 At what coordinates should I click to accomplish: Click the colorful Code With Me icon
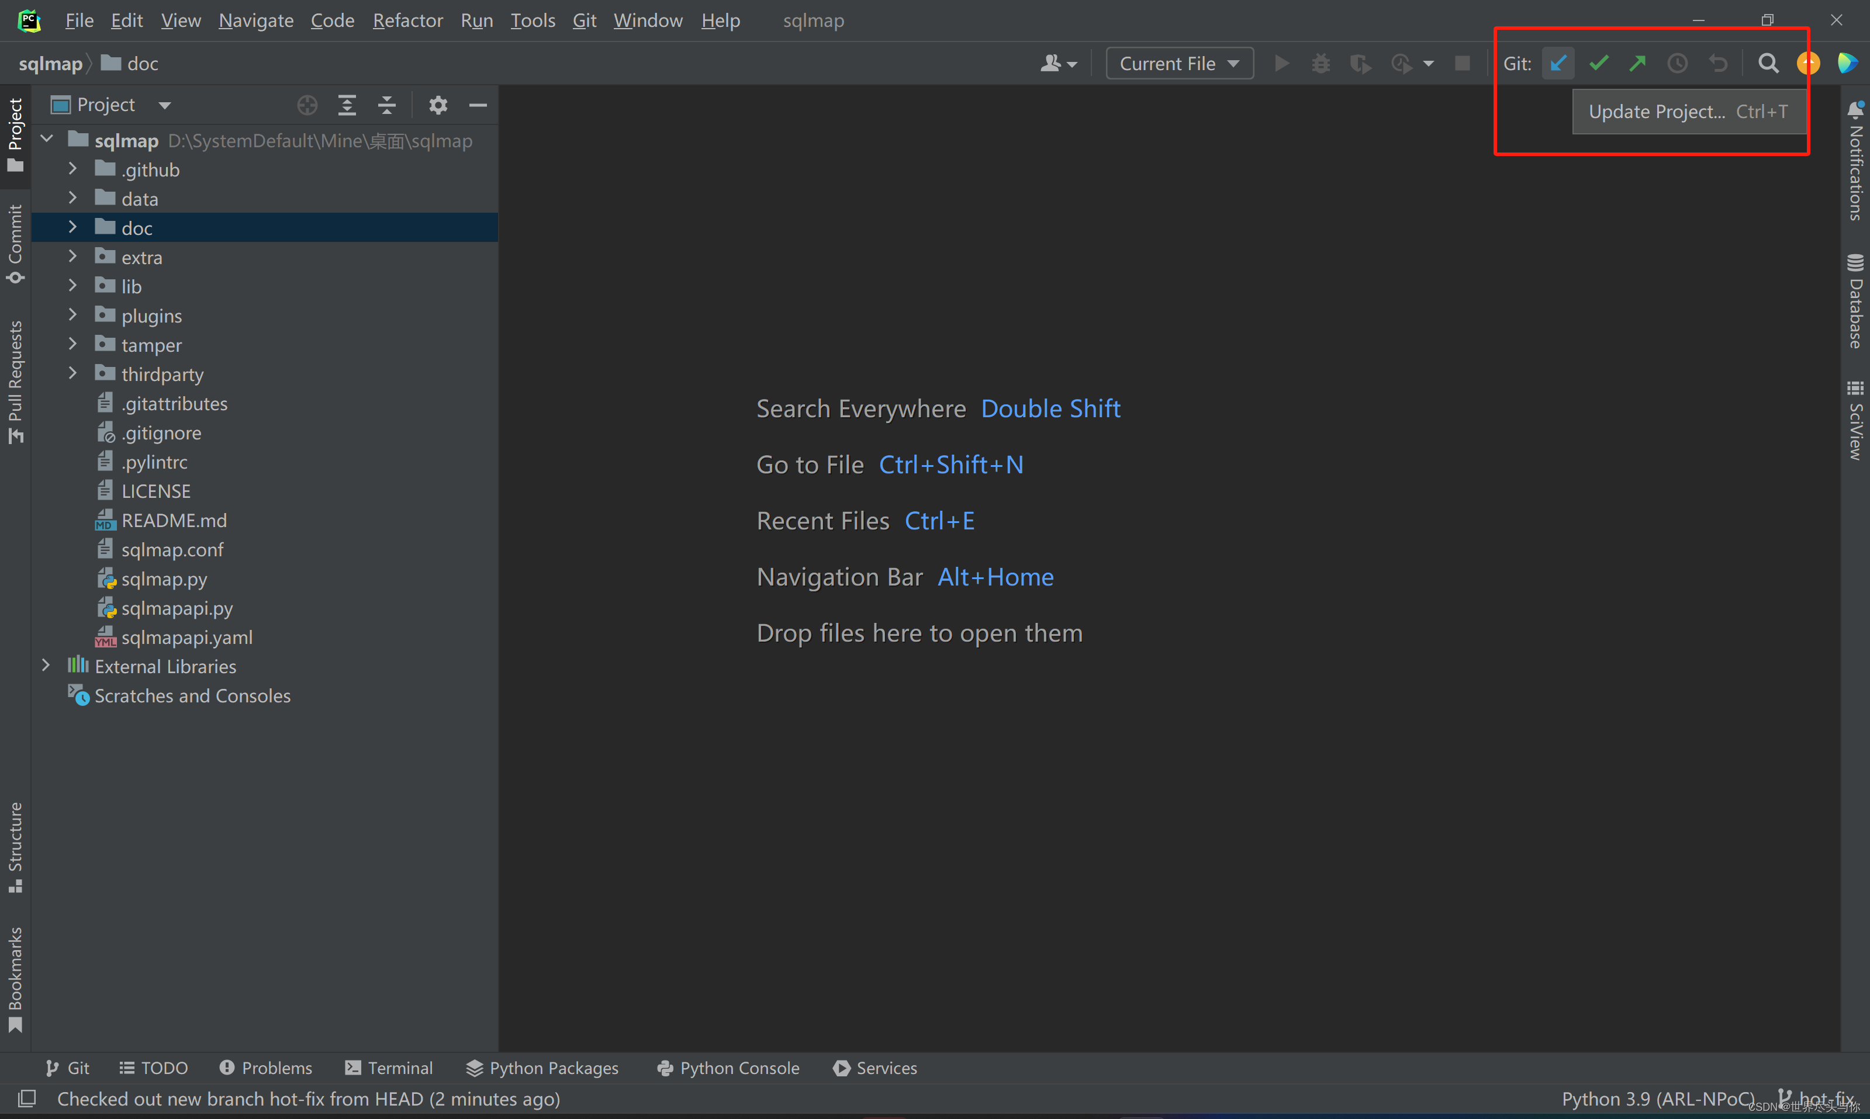[x=1847, y=63]
